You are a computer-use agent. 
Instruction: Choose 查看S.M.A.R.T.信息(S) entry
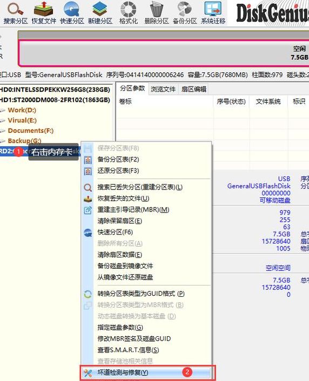click(146, 350)
